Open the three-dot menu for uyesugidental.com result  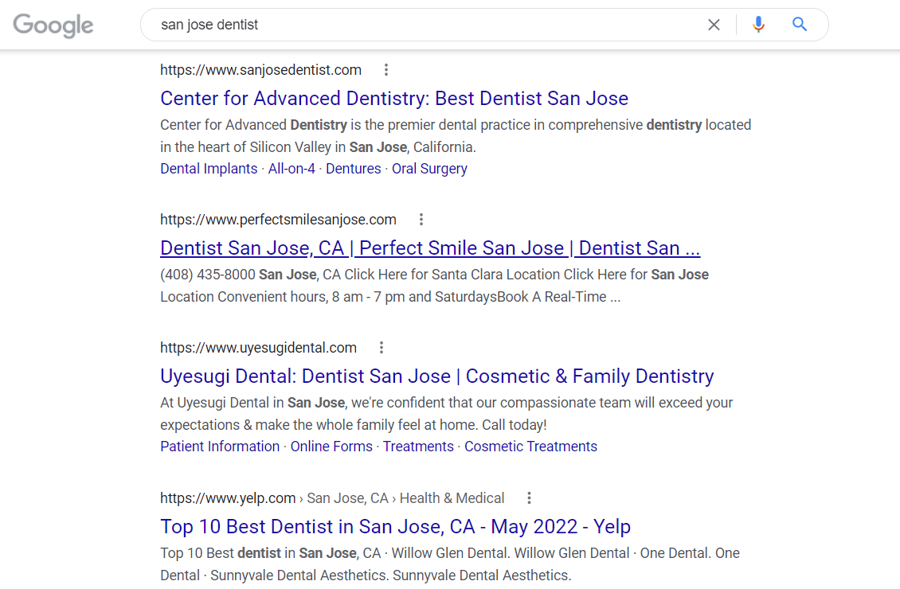click(382, 347)
